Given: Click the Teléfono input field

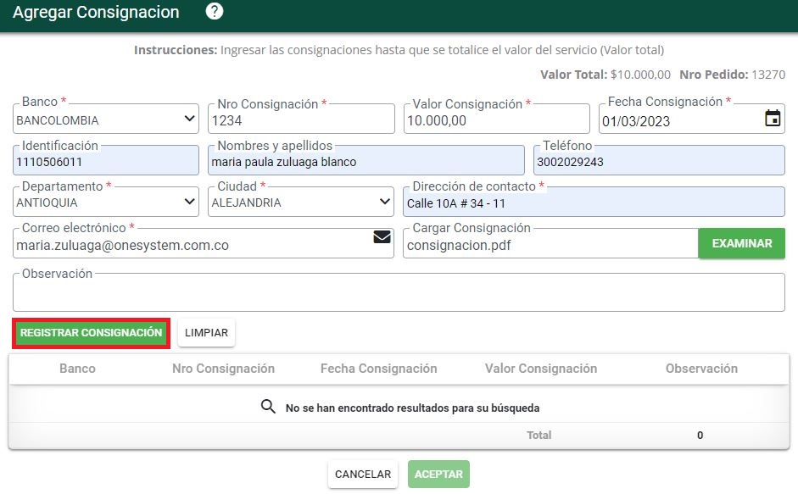Looking at the screenshot, I should [x=659, y=160].
